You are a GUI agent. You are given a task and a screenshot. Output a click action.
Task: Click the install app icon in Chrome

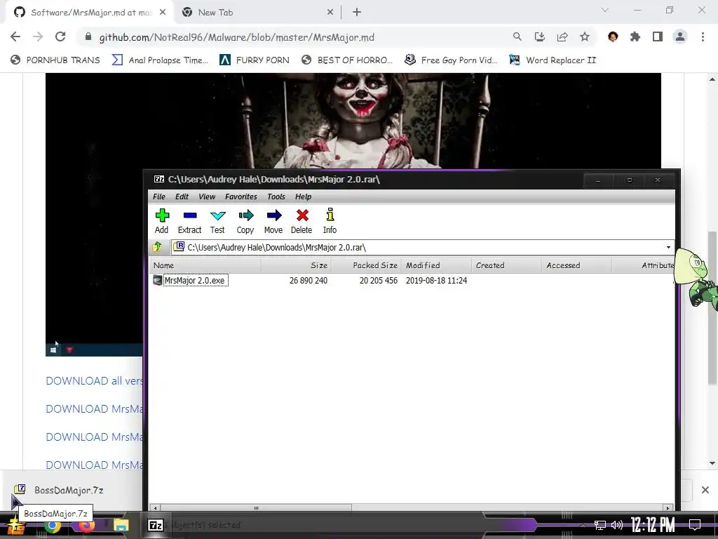(x=539, y=37)
